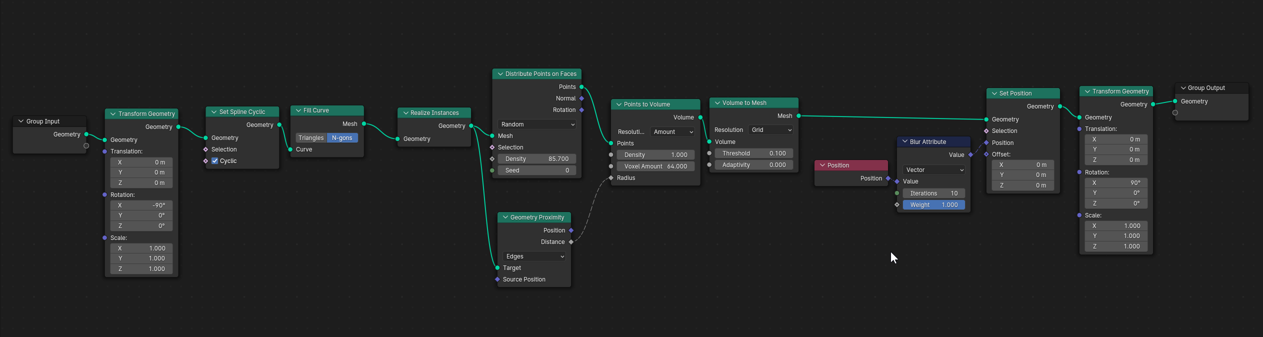Click the Blur Attribute Weight input socket

coord(897,205)
